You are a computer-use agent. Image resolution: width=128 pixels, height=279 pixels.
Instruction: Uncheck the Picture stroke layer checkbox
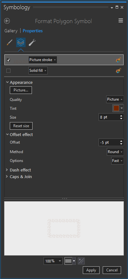[x=8, y=60]
